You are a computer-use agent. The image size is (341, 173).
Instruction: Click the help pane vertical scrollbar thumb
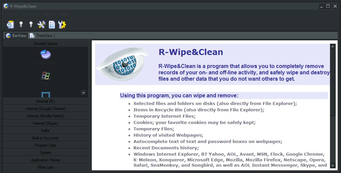pyautogui.click(x=333, y=83)
